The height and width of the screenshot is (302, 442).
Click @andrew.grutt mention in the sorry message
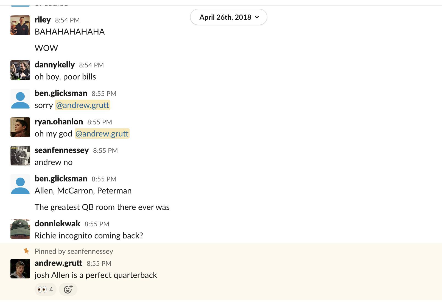click(x=83, y=105)
